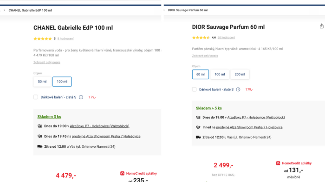The height and width of the screenshot is (182, 325).
Task: Choose the 200 ml option for DIOR Sauvage
Action: point(240,74)
